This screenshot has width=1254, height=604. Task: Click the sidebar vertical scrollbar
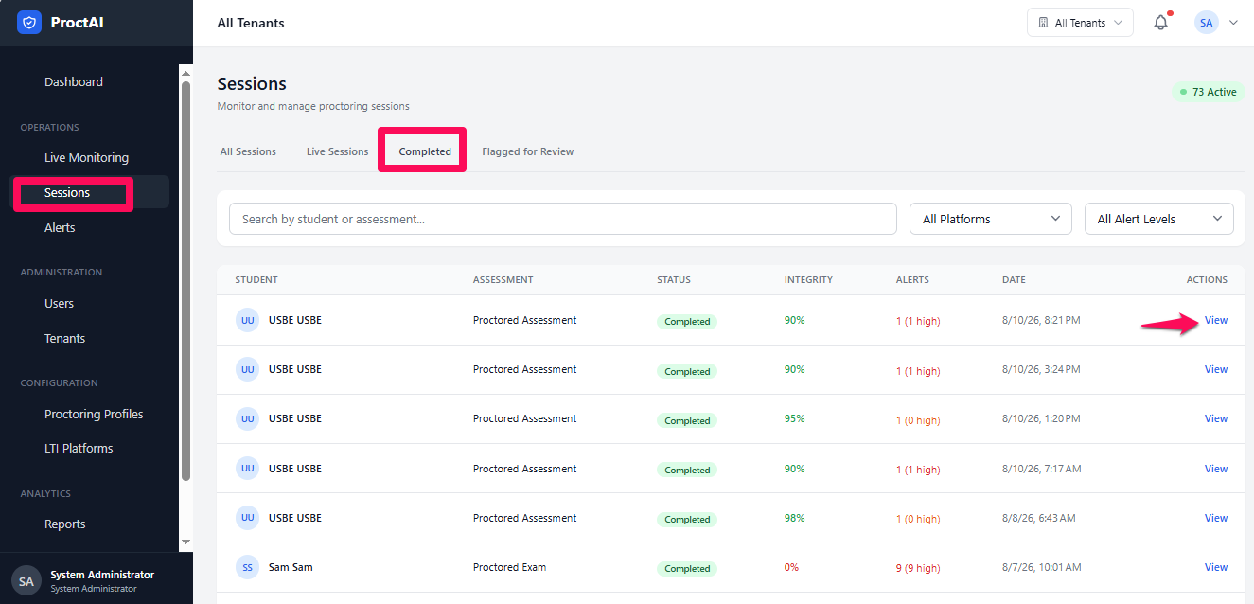point(186,280)
